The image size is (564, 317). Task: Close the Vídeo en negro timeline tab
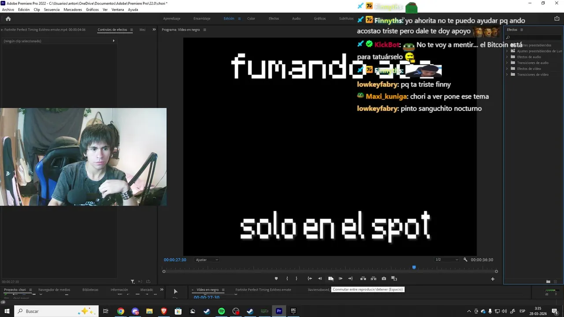[x=193, y=290]
